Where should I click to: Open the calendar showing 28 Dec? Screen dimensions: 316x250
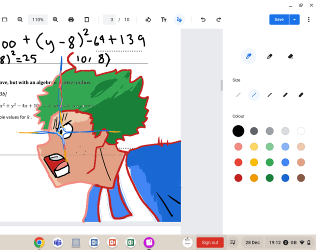tap(252, 242)
